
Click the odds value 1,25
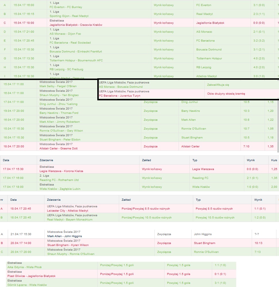(x=274, y=169)
